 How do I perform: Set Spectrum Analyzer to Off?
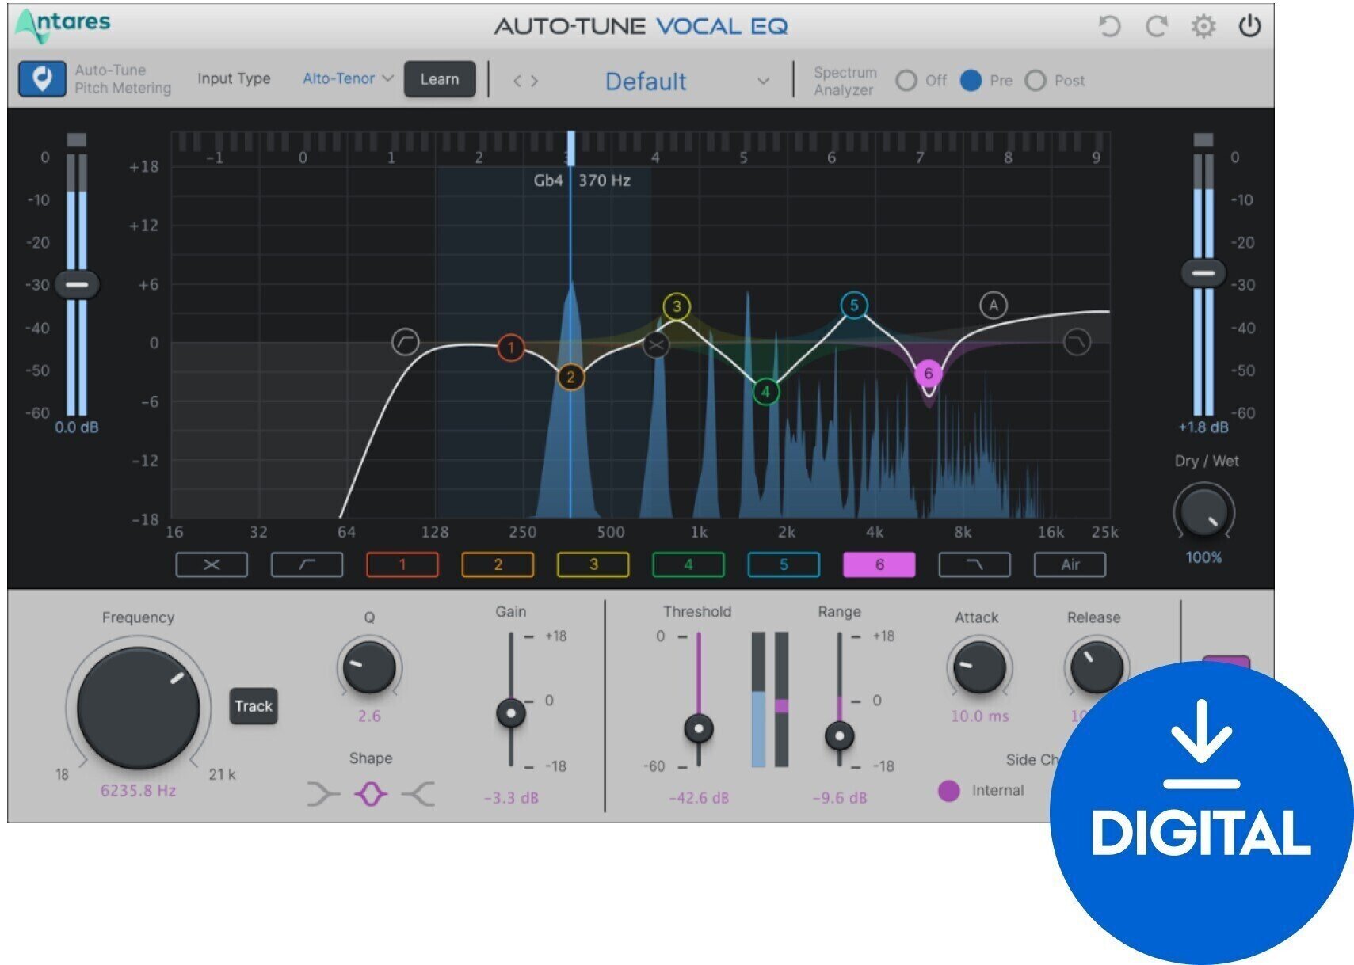pos(906,81)
